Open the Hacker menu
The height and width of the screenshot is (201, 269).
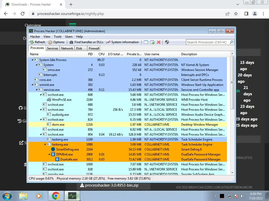click(35, 37)
